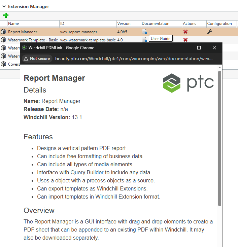Viewport: 238px width, 247px height.
Task: Click the Report Manager package icon
Action: coord(3,32)
